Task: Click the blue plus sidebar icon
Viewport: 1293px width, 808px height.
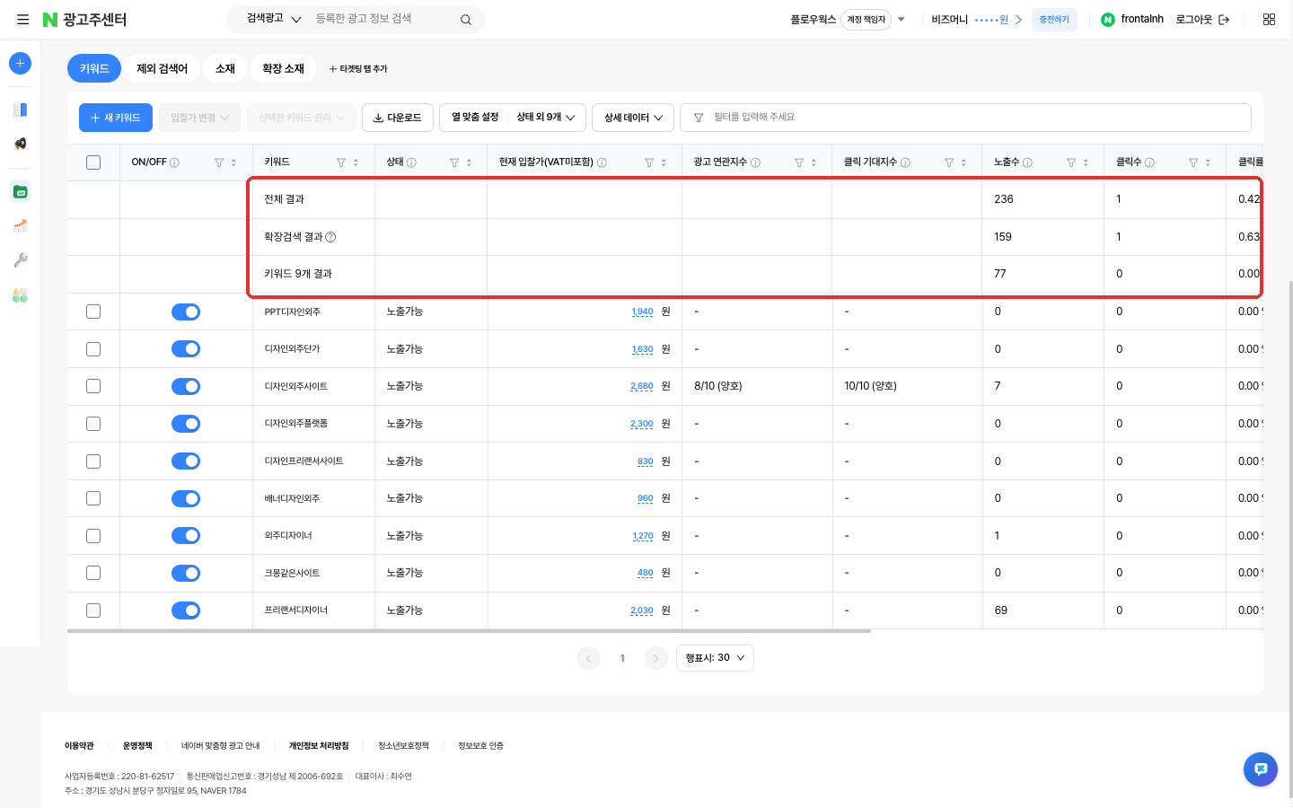Action: [x=20, y=63]
